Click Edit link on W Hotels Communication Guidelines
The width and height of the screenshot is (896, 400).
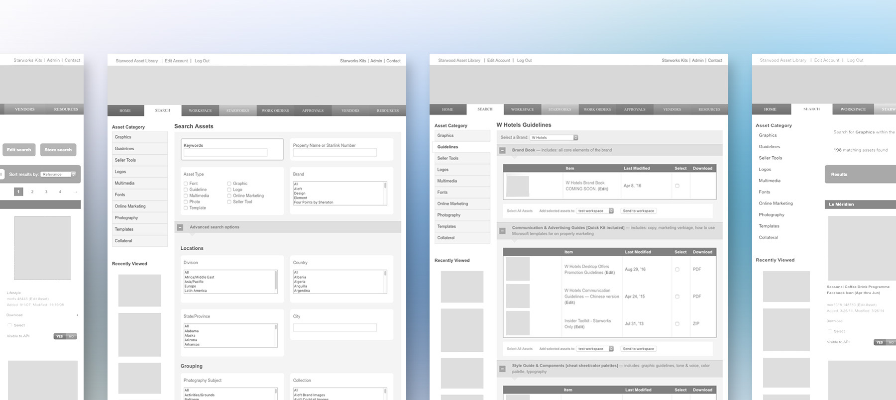coord(570,302)
